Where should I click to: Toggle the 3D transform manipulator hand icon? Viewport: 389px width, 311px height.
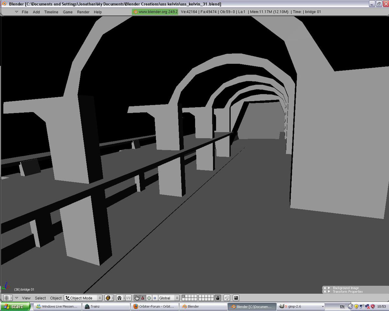[x=137, y=298]
